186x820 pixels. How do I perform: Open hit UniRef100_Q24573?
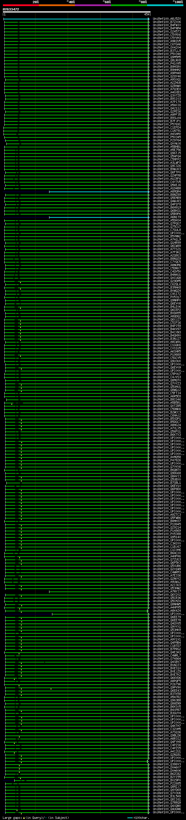point(167,31)
